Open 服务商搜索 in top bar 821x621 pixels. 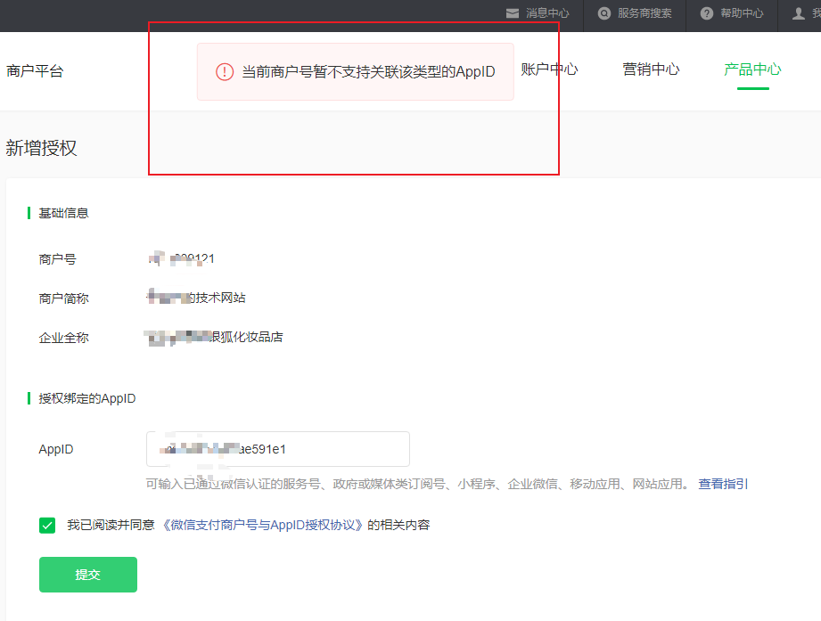[x=644, y=13]
